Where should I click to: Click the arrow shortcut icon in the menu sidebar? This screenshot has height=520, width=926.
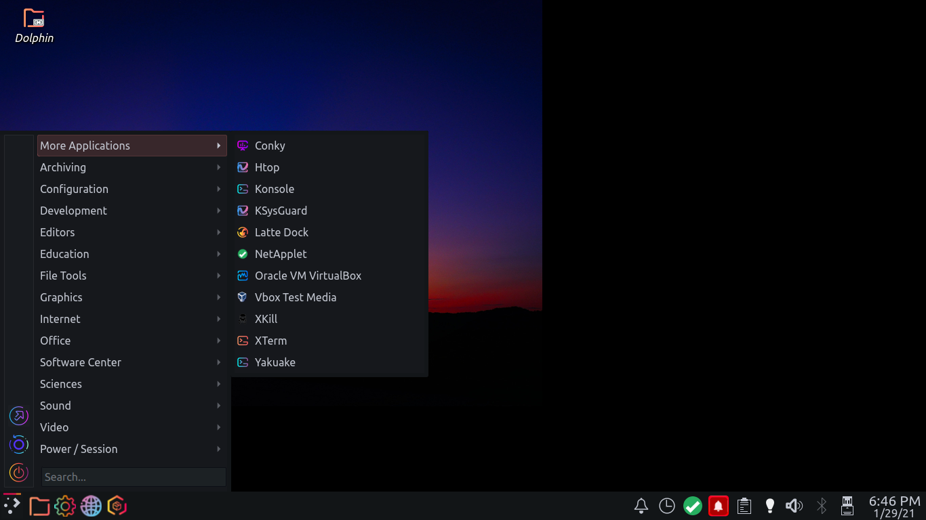point(19,416)
